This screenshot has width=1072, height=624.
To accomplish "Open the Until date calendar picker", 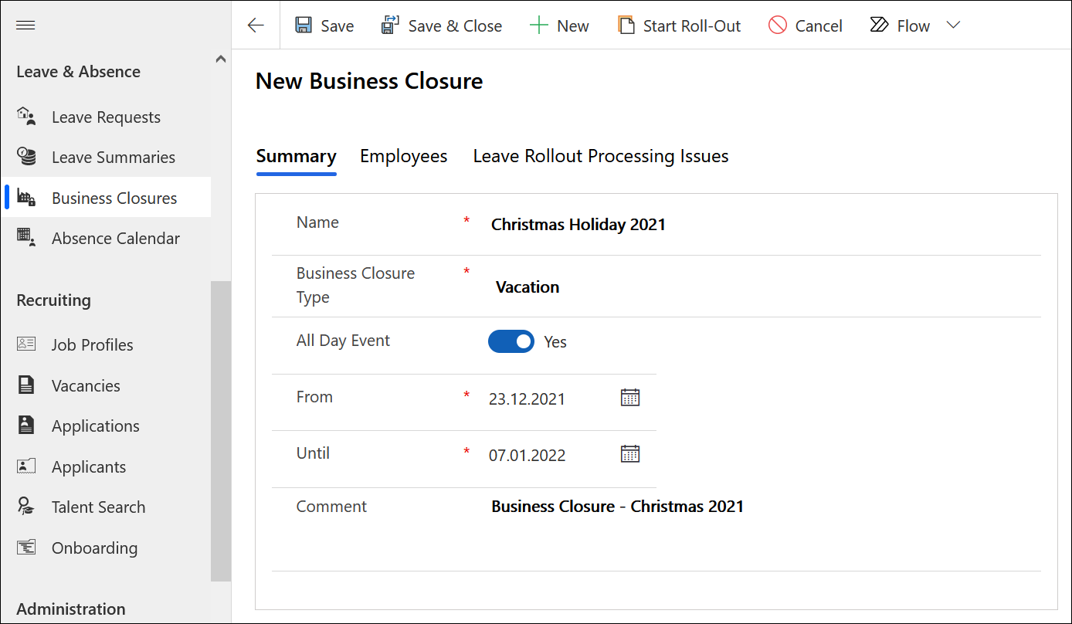I will coord(630,454).
